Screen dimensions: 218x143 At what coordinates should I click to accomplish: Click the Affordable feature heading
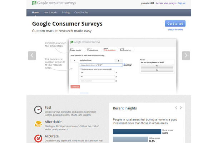click(53, 122)
